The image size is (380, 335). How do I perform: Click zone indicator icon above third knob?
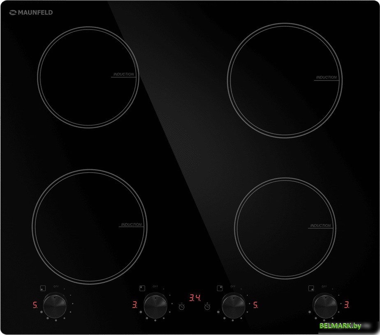point(220,288)
